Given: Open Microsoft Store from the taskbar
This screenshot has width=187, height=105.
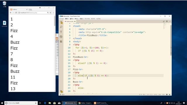Looking at the screenshot, I should [55, 103].
